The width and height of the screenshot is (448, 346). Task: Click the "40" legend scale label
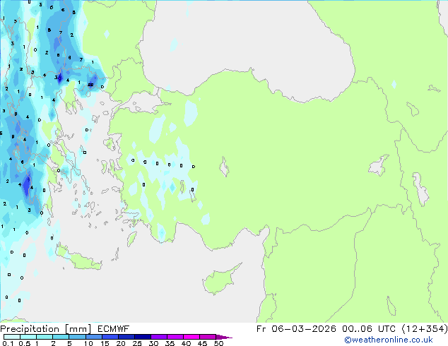[x=187, y=343]
